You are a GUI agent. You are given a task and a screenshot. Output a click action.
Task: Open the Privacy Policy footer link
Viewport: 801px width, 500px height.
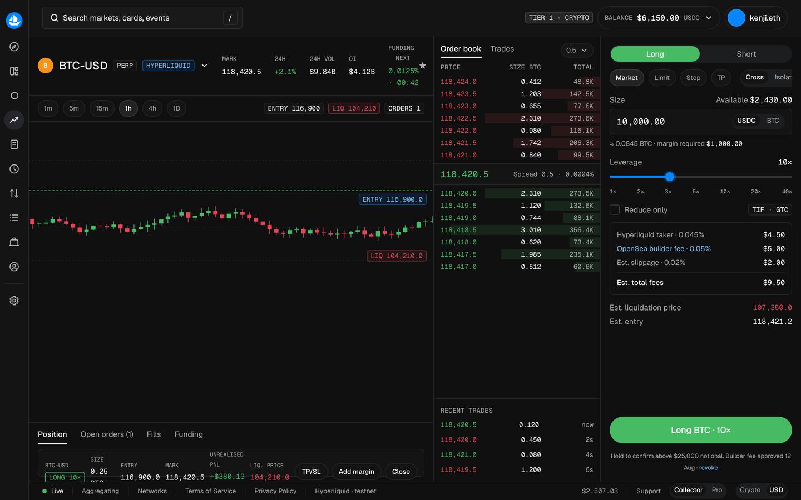click(275, 491)
